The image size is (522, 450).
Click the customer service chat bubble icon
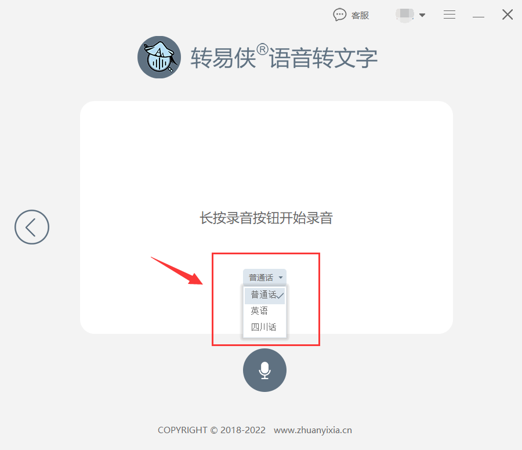point(339,15)
